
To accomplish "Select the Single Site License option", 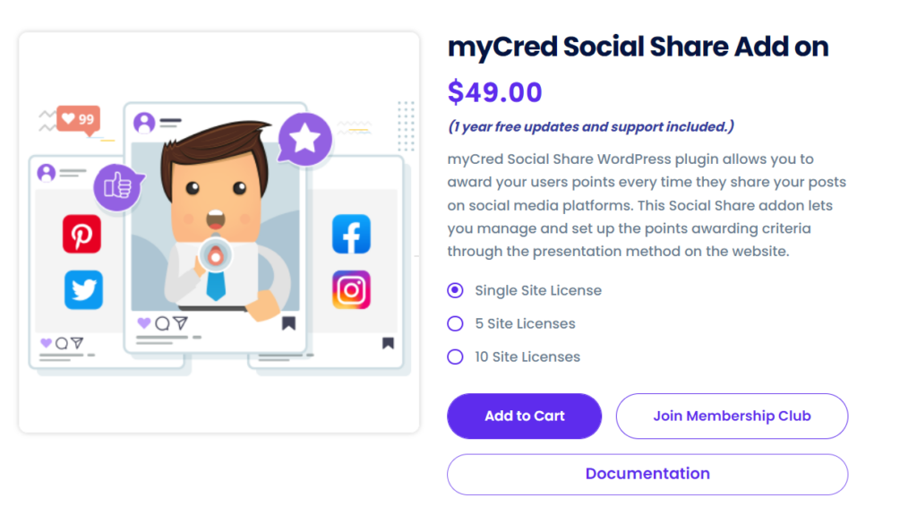I will tap(456, 290).
